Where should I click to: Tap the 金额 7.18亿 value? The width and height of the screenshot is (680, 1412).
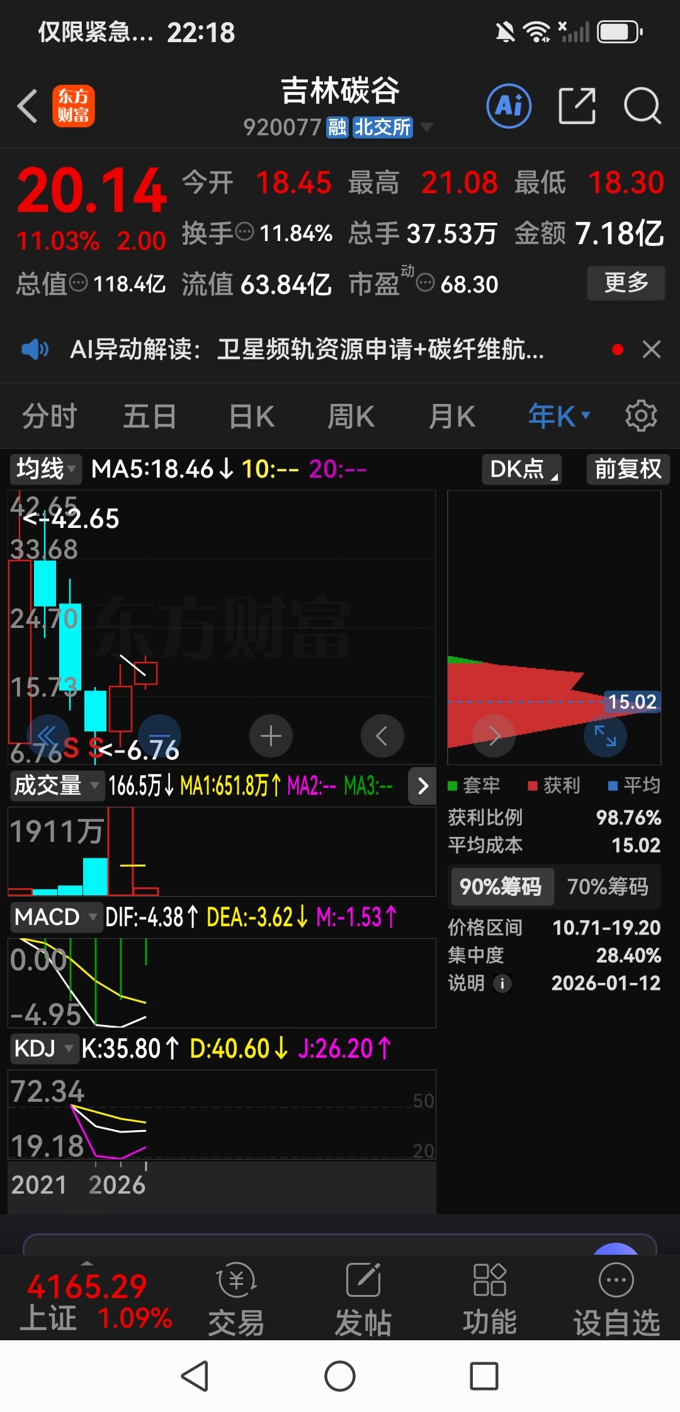point(620,233)
